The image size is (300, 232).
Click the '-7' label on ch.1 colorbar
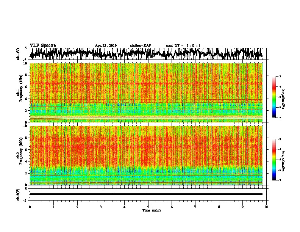point(279,118)
